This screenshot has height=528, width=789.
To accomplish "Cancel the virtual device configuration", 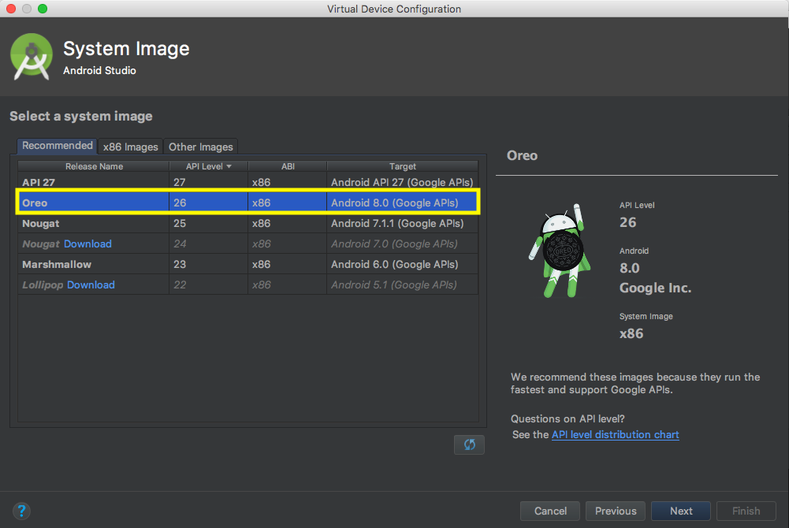I will [550, 511].
